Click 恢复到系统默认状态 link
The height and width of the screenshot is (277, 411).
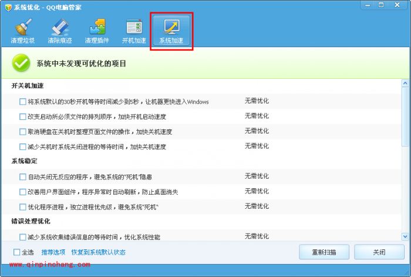pos(99,252)
